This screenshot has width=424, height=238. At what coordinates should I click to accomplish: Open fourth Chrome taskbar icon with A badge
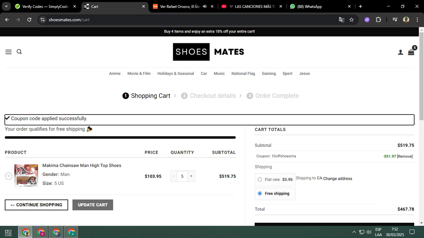(x=71, y=232)
